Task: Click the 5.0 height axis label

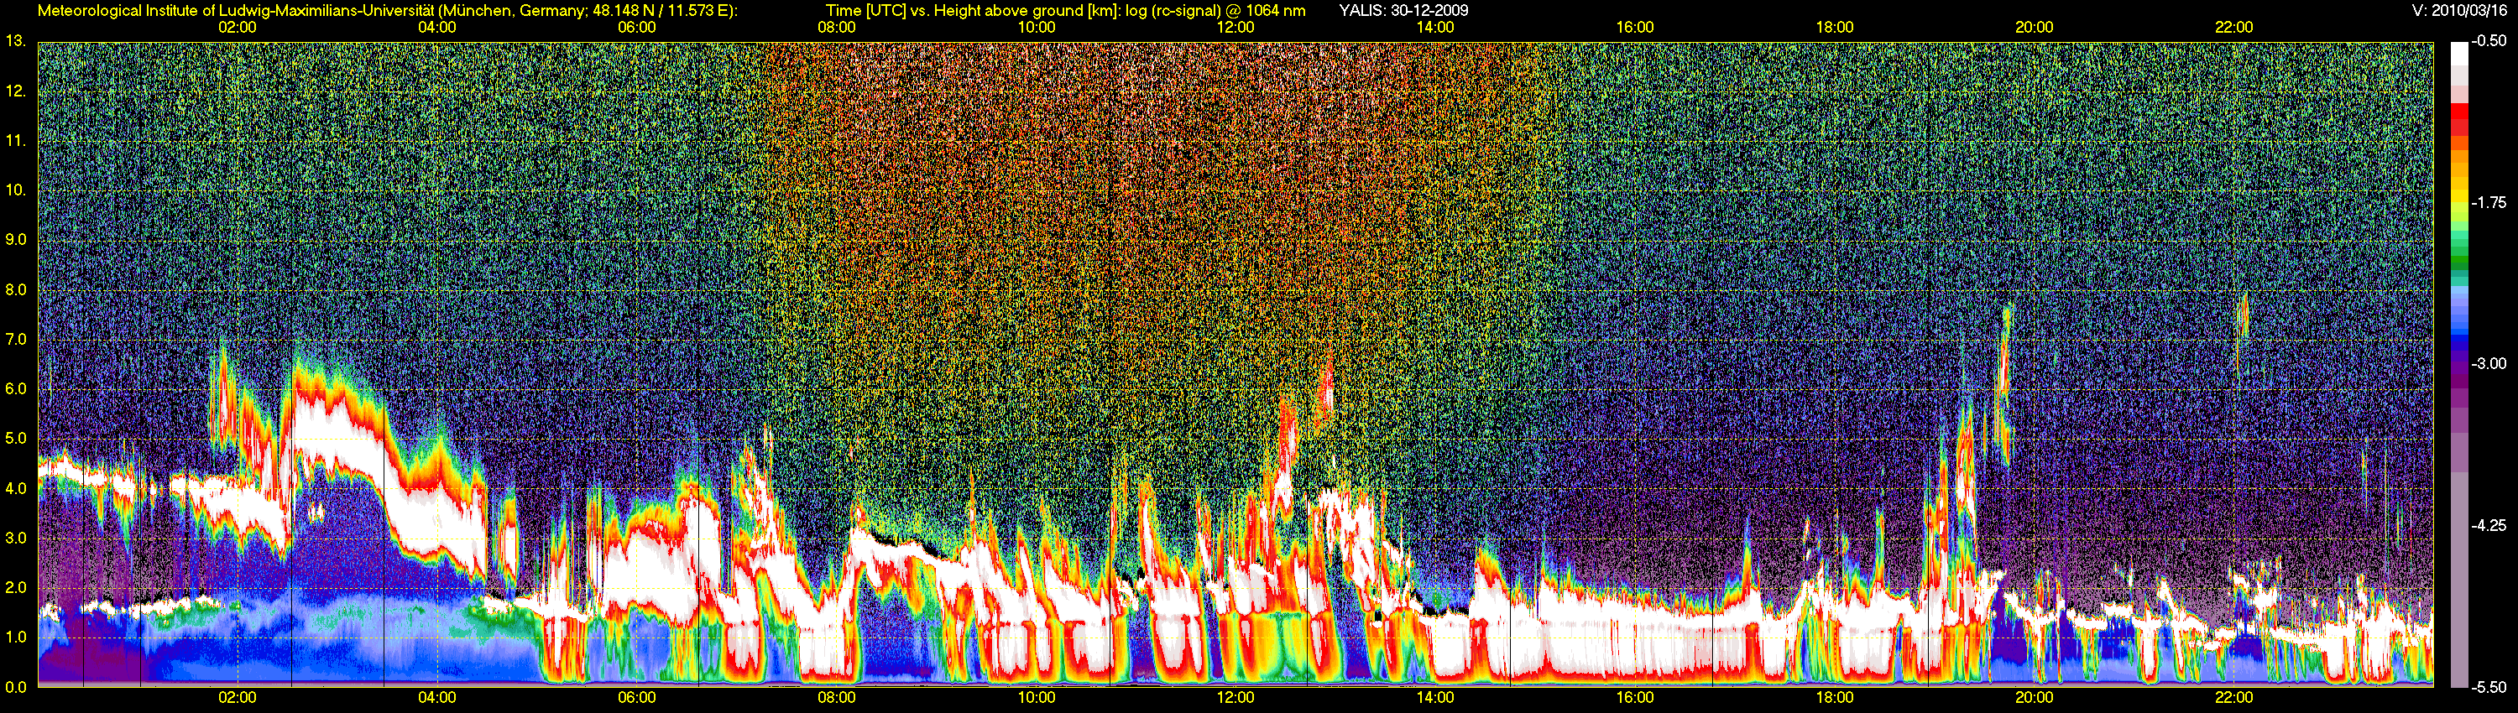Action: tap(16, 439)
